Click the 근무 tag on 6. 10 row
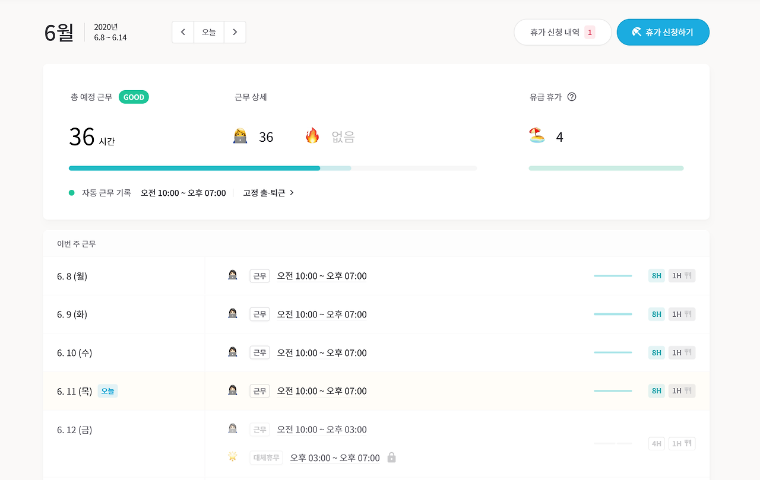The width and height of the screenshot is (760, 480). [260, 352]
